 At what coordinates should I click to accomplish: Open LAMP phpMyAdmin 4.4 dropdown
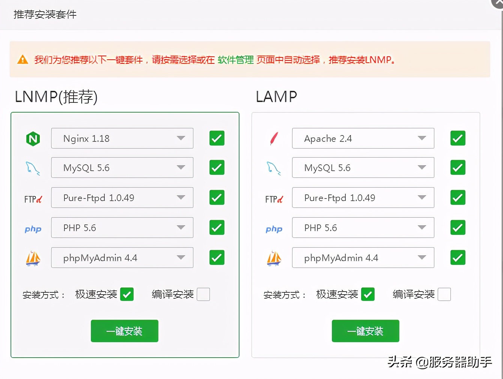point(363,257)
